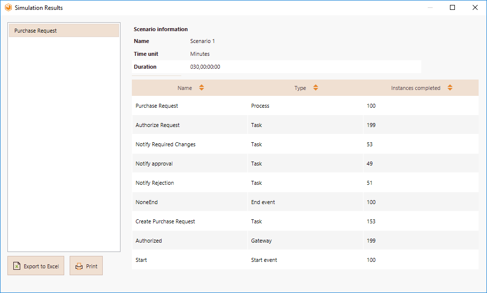Screen dimensions: 487x293
Task: Select the NoneEnd row
Action: pyautogui.click(x=305, y=202)
